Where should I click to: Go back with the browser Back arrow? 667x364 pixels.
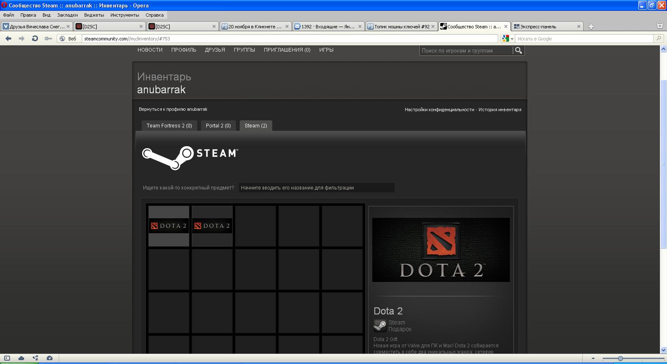(8, 38)
